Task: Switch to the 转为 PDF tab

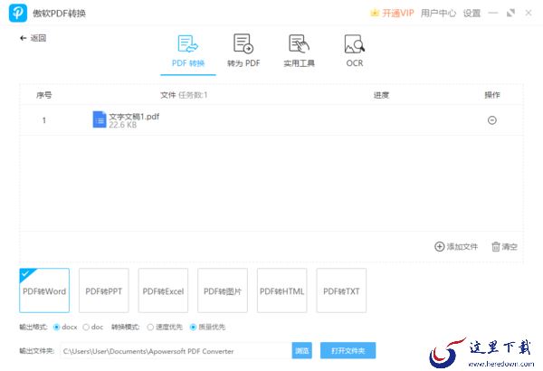Action: tap(243, 51)
